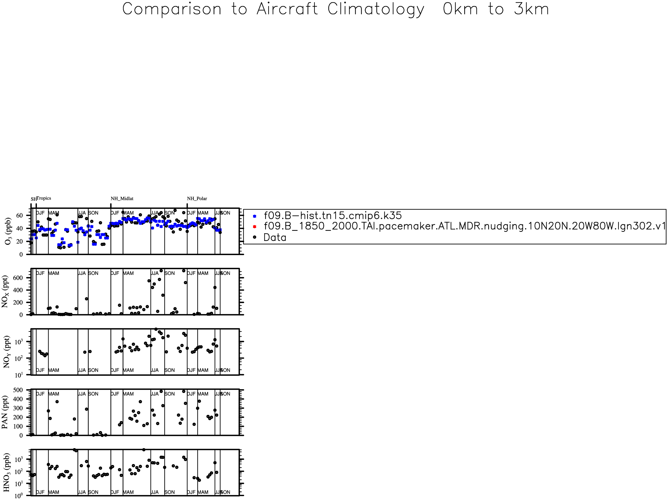Click the NH_Midlat region label
The width and height of the screenshot is (668, 500).
[x=122, y=199]
